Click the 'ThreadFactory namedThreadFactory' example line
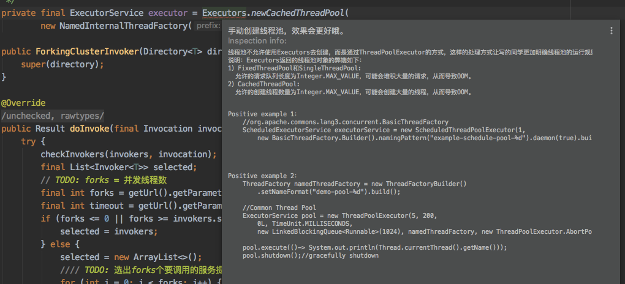 coord(354,184)
